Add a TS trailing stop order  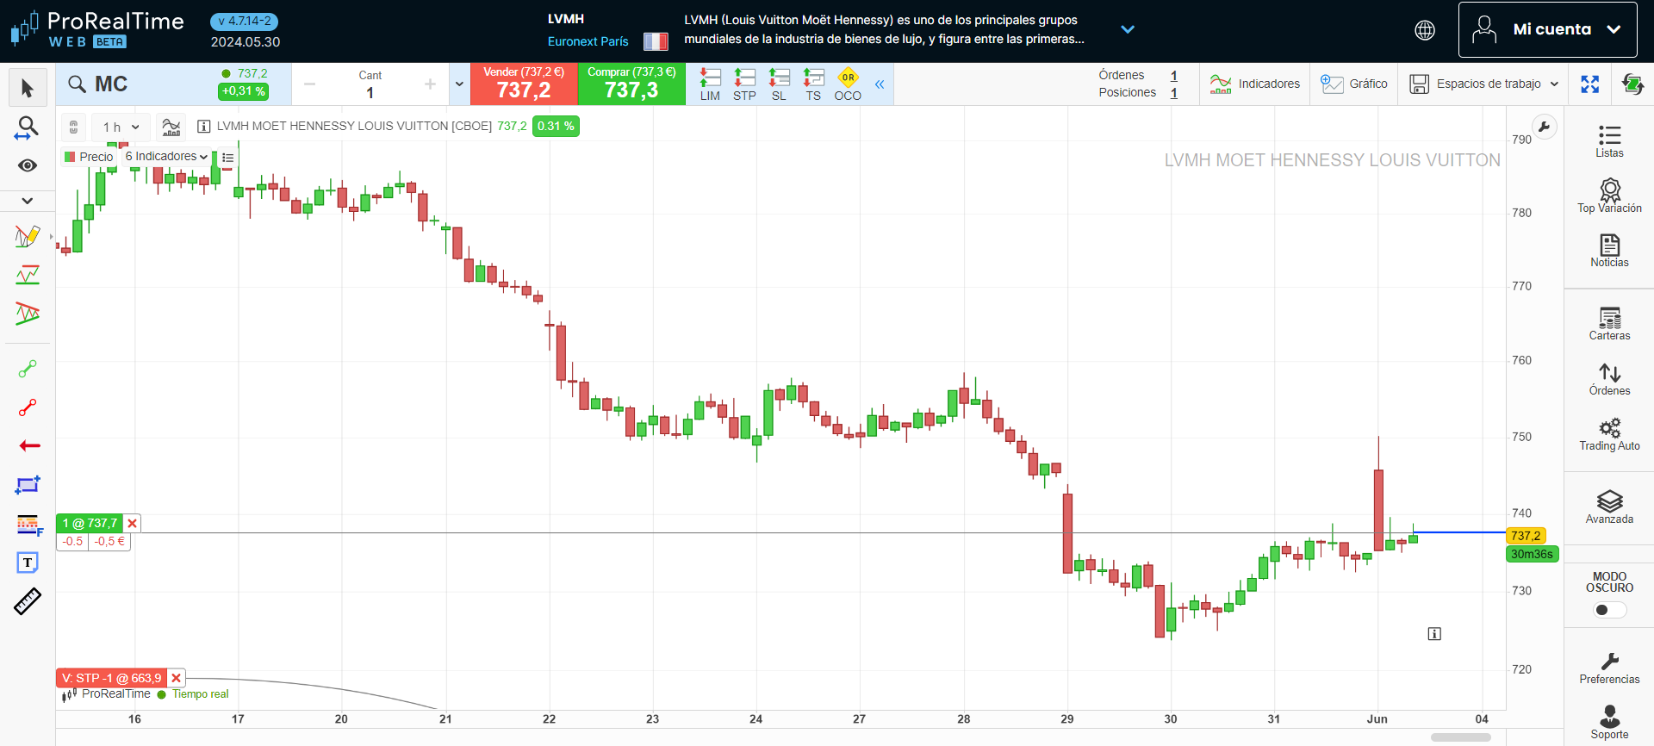coord(813,84)
